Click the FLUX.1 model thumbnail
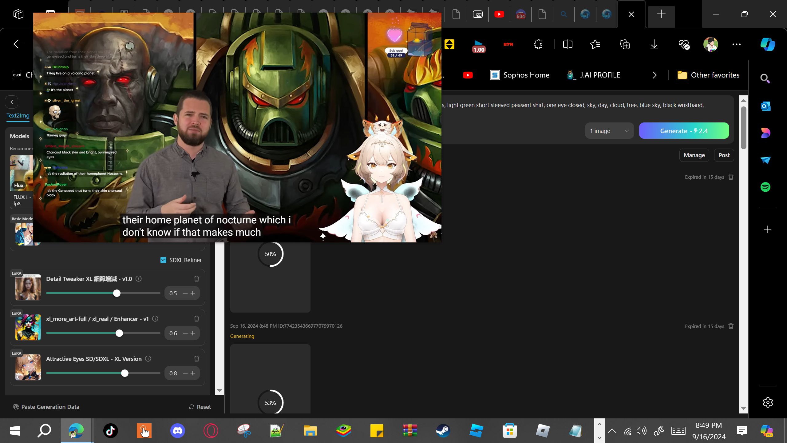 pyautogui.click(x=22, y=173)
